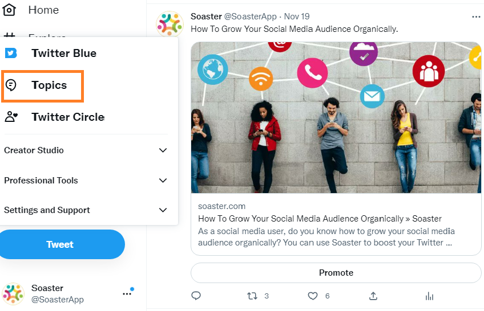Expand the Creator Studio section
The width and height of the screenshot is (484, 311).
coord(86,150)
